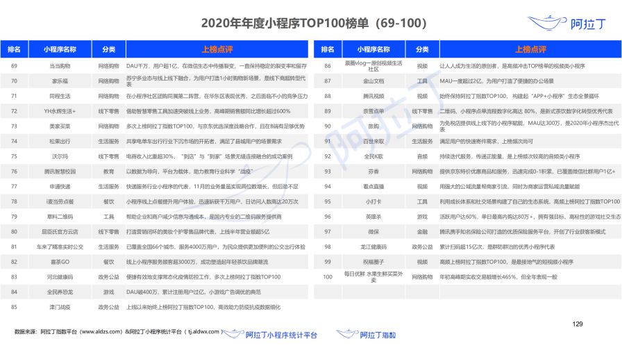
Task: Click the comment 年初高峰期实收交易额增长465%
Action: [x=498, y=277]
